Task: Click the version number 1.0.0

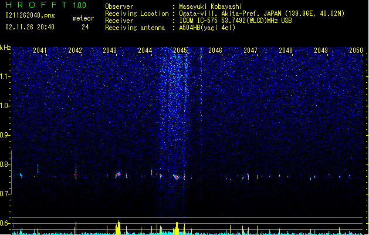Action: [79, 5]
